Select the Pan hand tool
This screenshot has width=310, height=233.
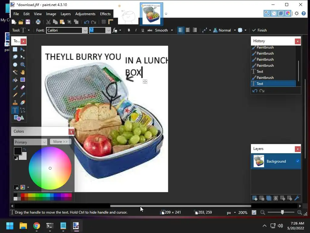point(22,72)
